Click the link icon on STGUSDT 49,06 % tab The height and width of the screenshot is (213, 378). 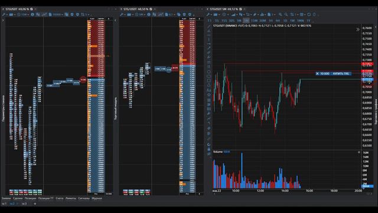pyautogui.click(x=31, y=9)
